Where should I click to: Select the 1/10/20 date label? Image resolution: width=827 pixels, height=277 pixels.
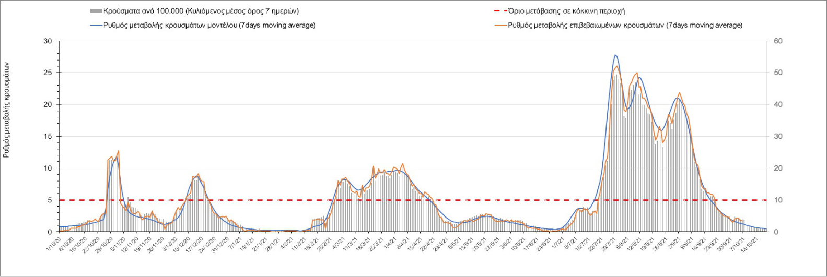coord(53,244)
